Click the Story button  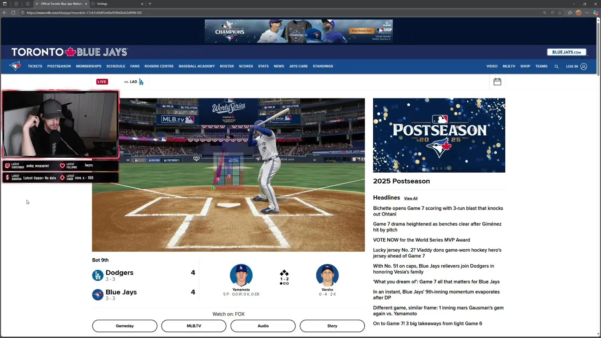coord(332,326)
